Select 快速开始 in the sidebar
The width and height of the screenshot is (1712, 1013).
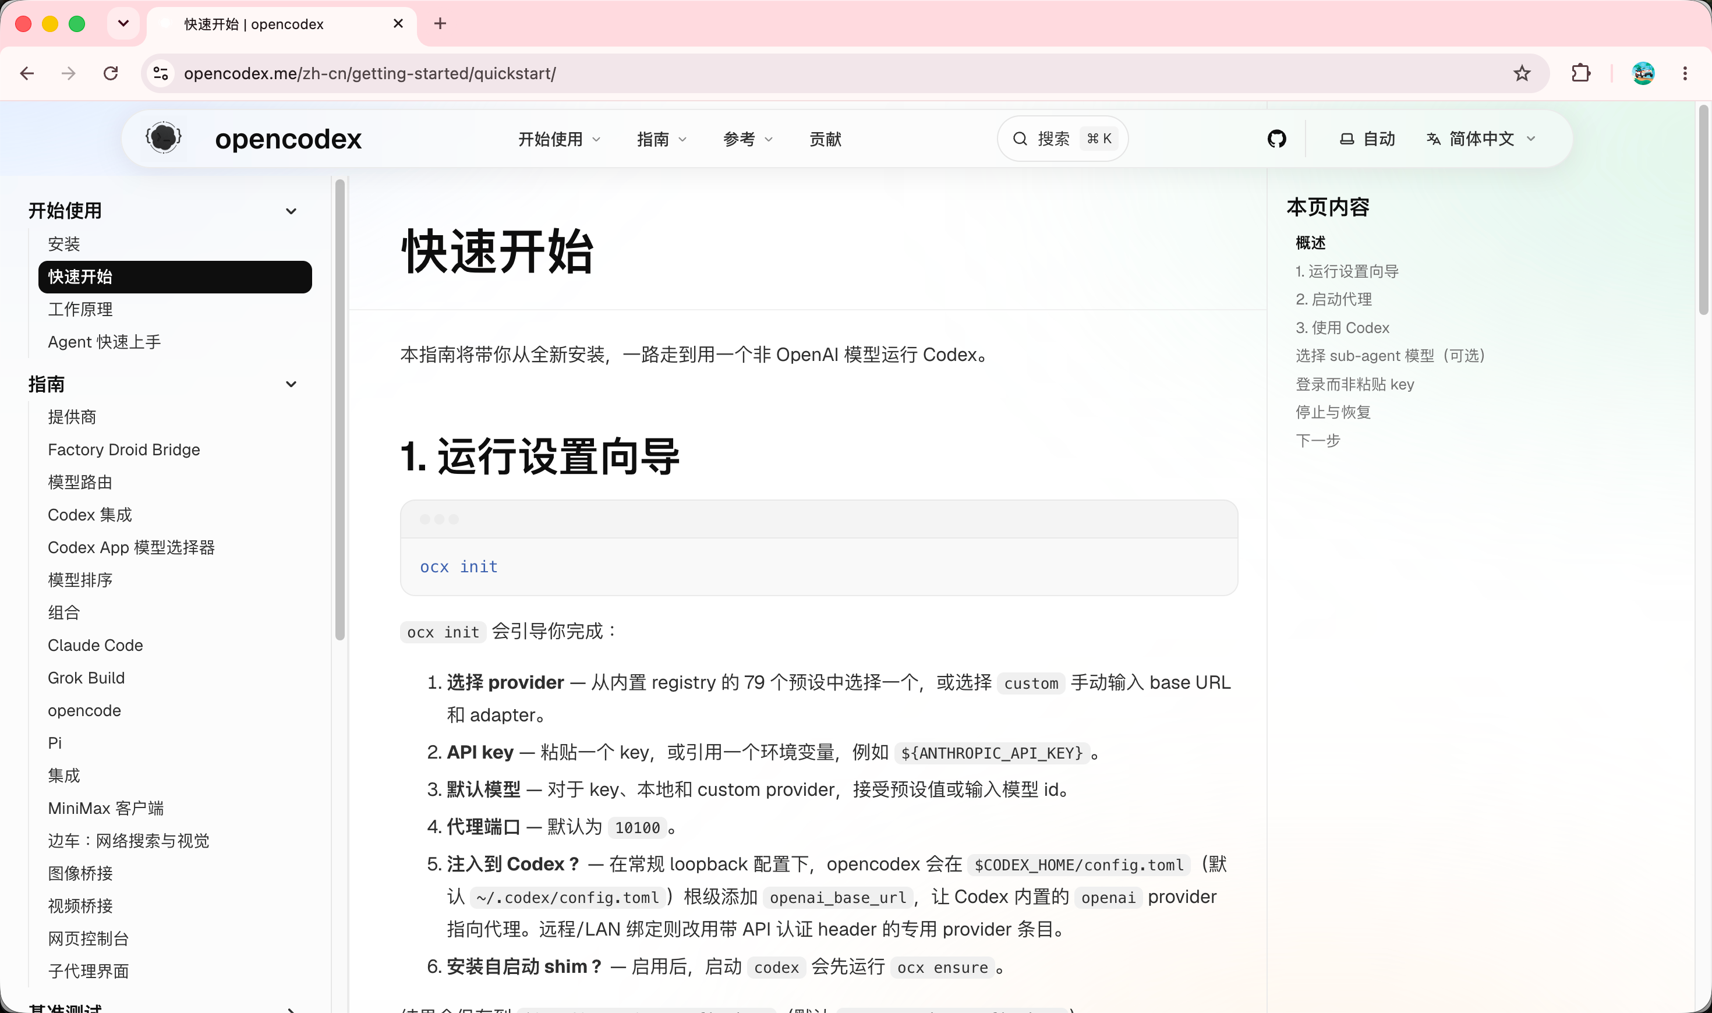(175, 277)
